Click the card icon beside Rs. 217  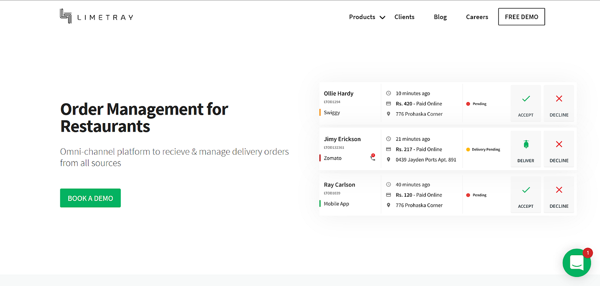pos(389,149)
